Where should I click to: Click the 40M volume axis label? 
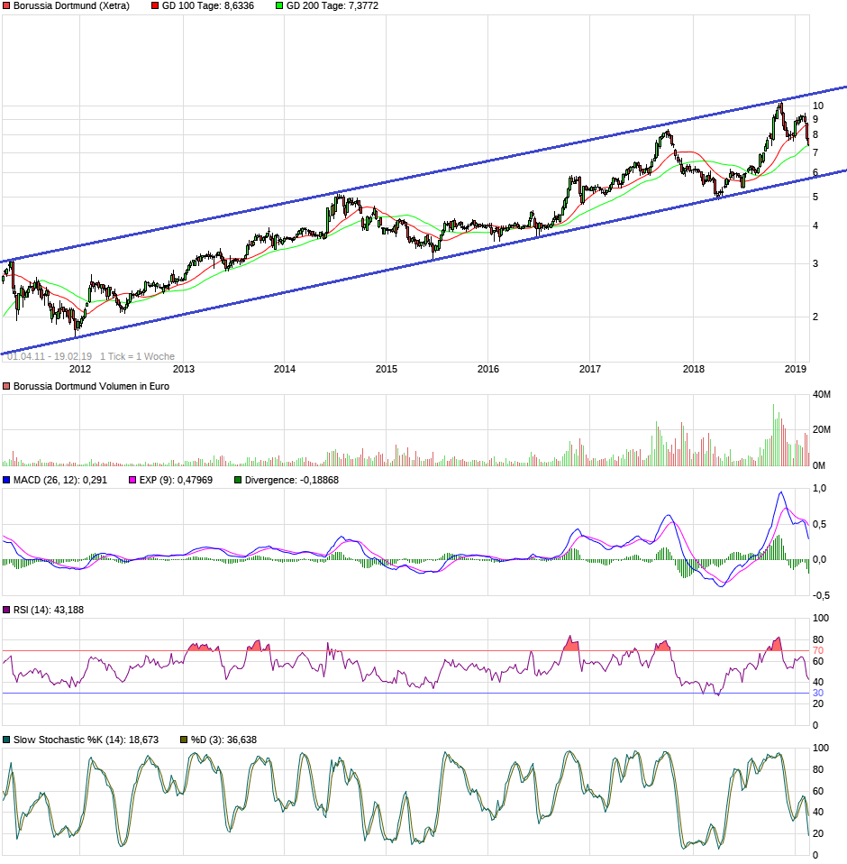[x=822, y=394]
